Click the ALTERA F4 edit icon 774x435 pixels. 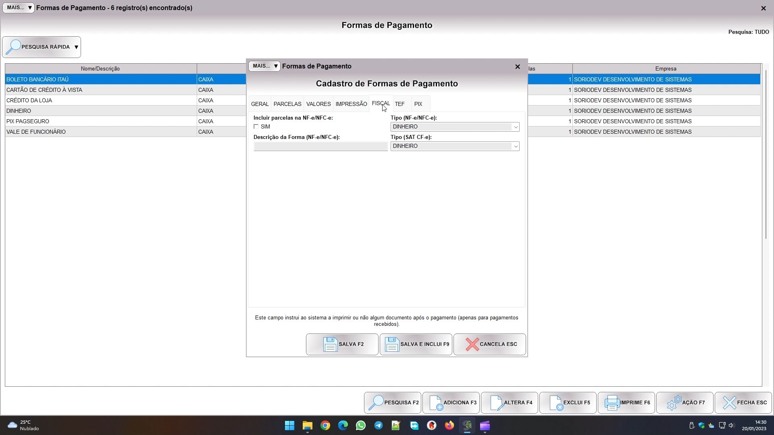pyautogui.click(x=496, y=402)
